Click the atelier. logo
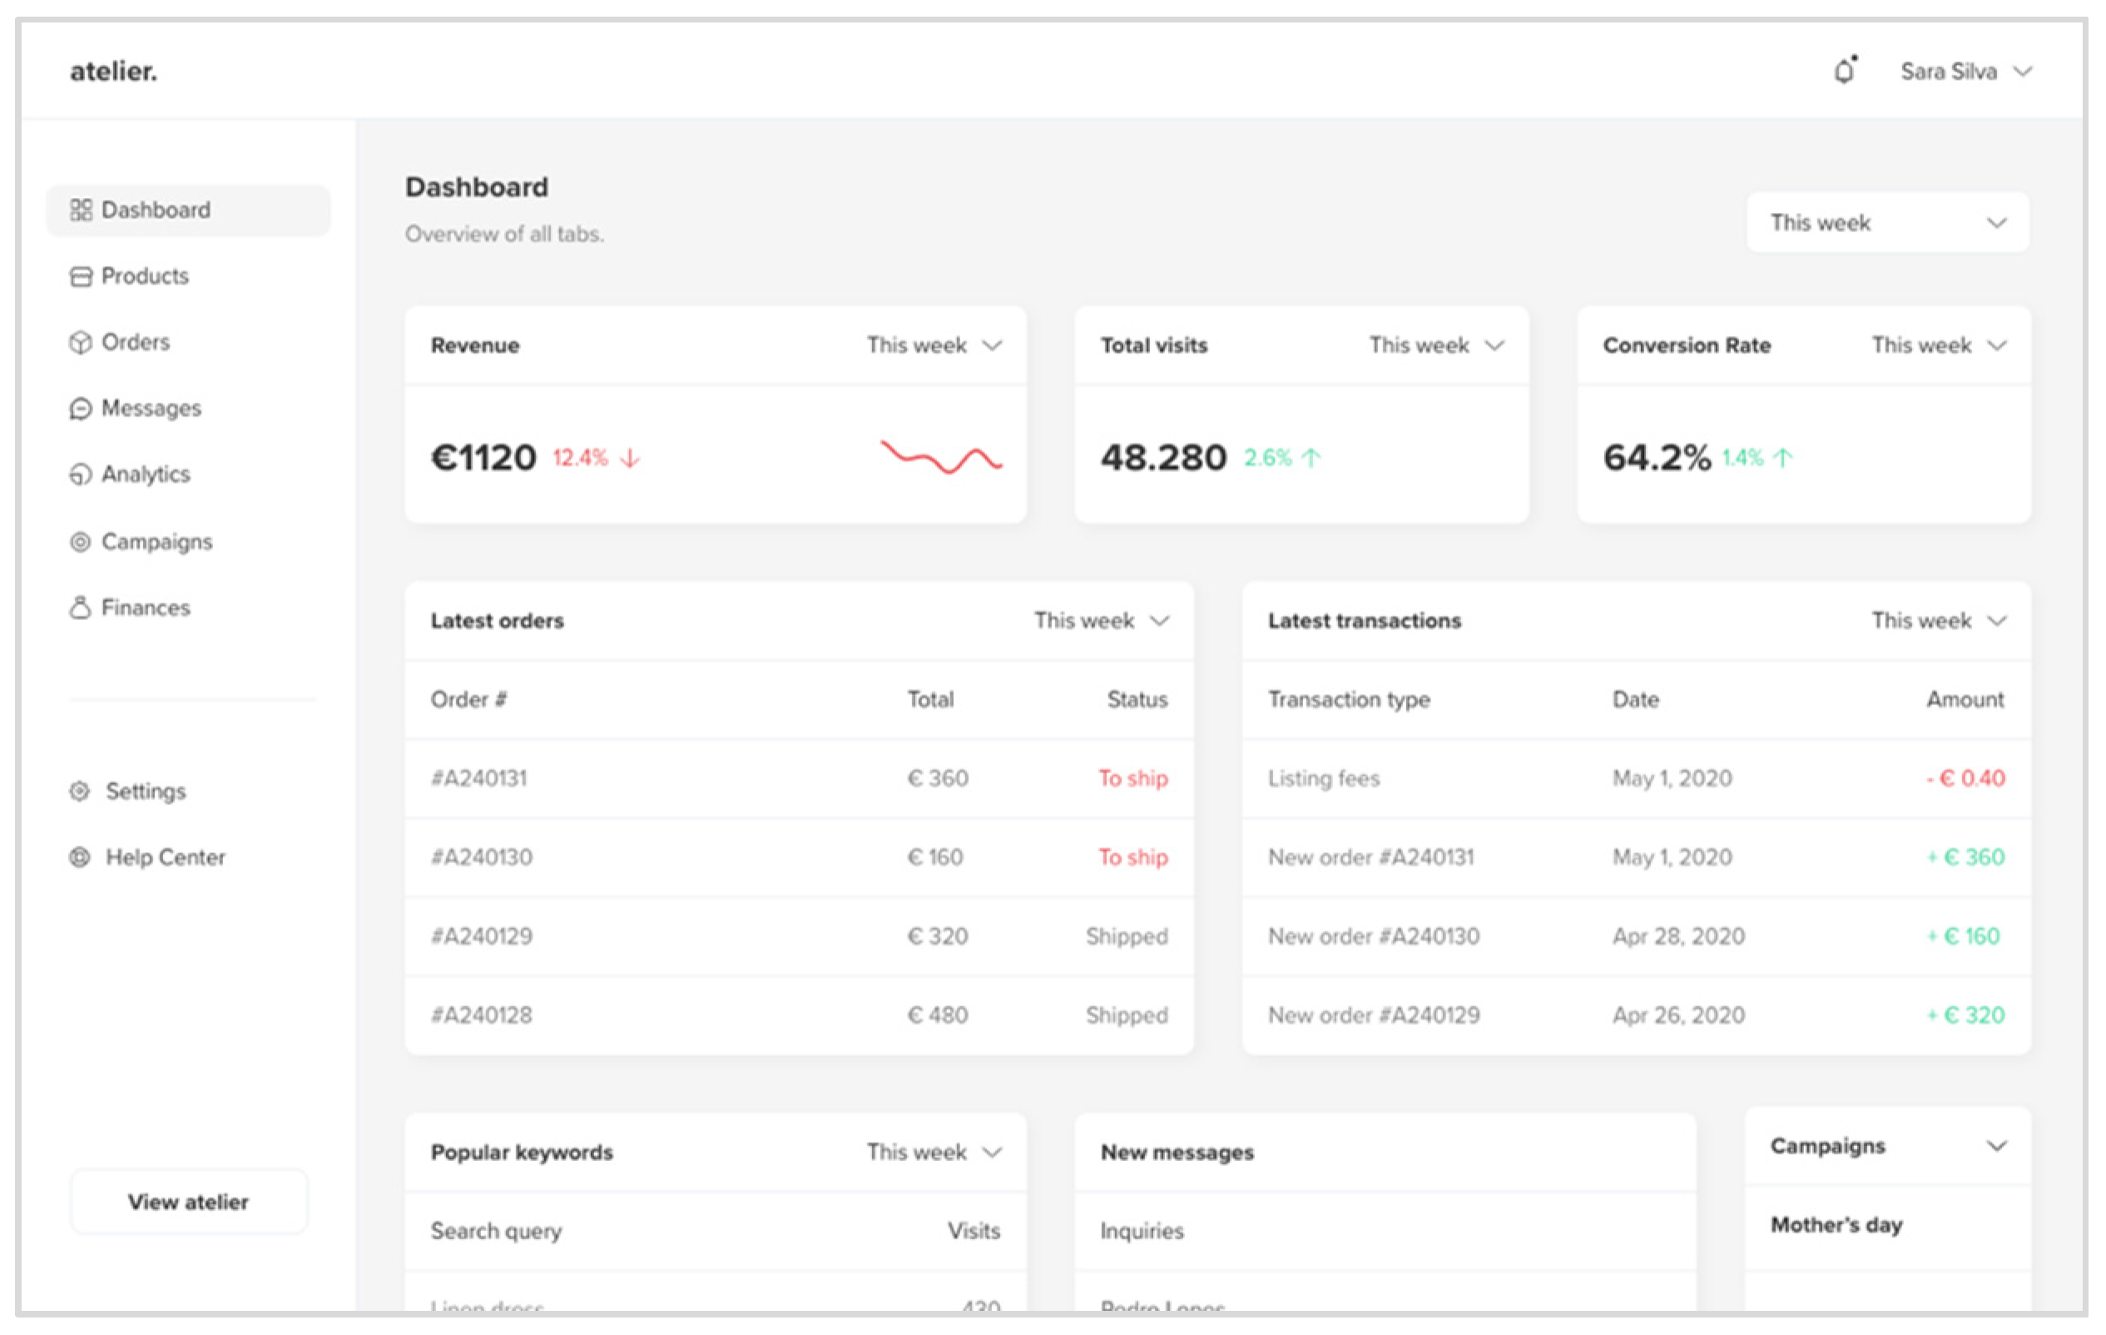Screen dimensions: 2106x1335 coord(114,72)
